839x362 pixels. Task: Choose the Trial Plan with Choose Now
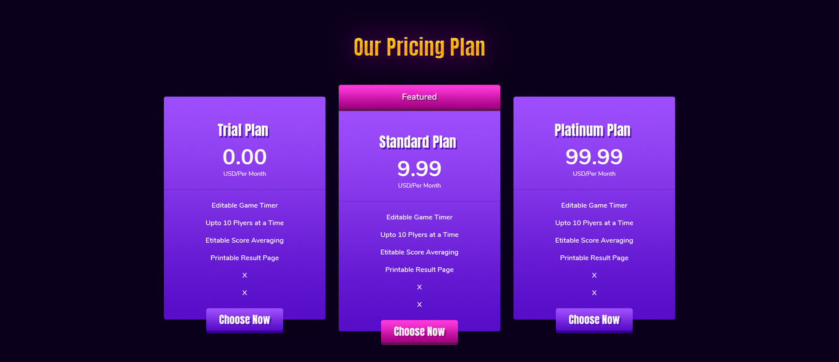(x=245, y=320)
